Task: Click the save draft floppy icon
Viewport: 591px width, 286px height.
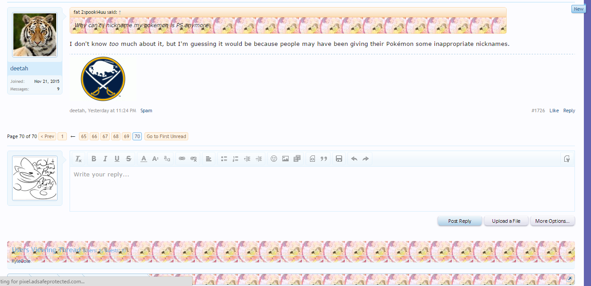Action: click(x=339, y=159)
